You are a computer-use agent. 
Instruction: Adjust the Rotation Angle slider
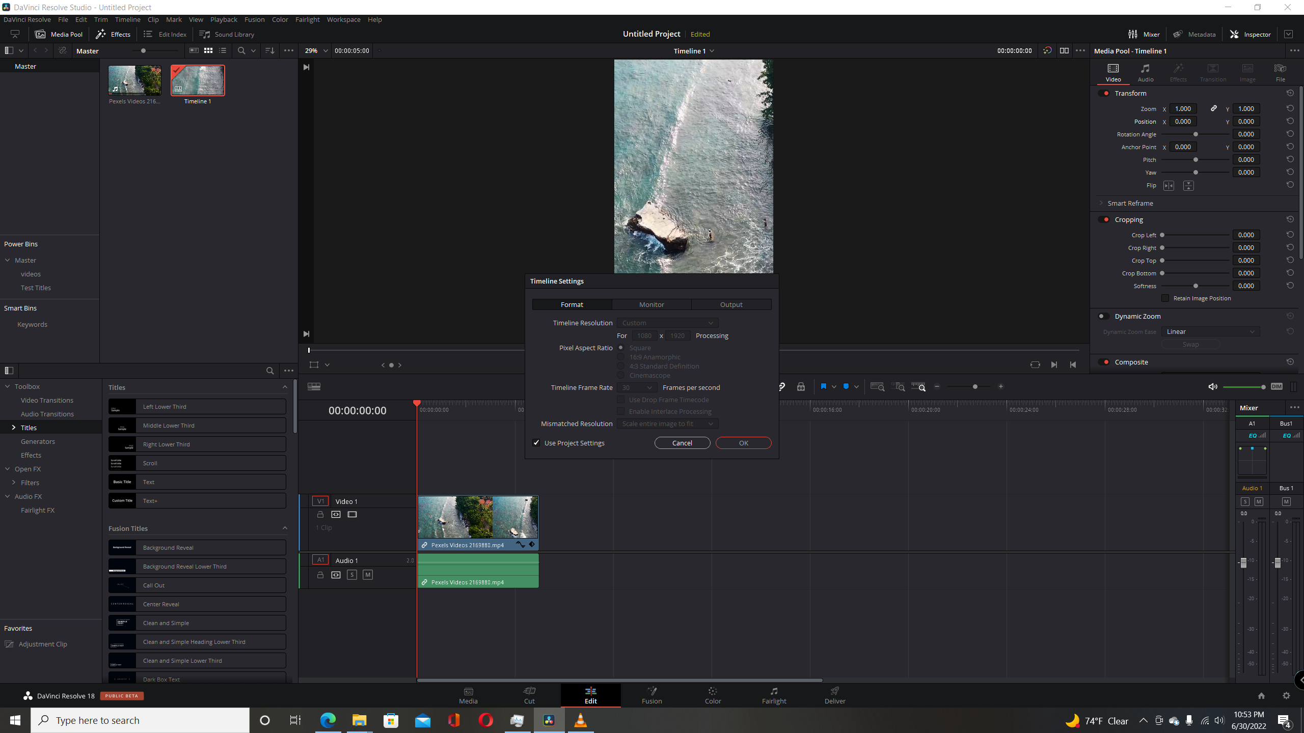point(1195,134)
